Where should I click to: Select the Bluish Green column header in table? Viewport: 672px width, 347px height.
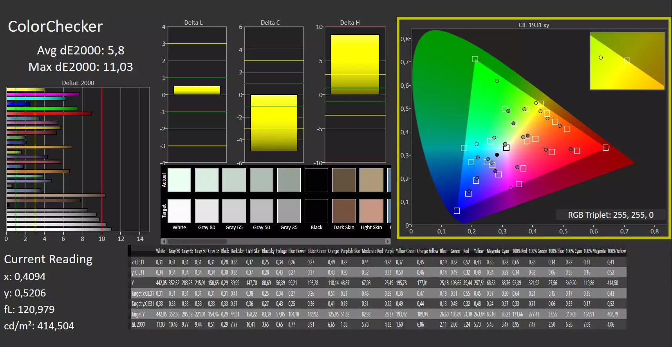(x=317, y=251)
